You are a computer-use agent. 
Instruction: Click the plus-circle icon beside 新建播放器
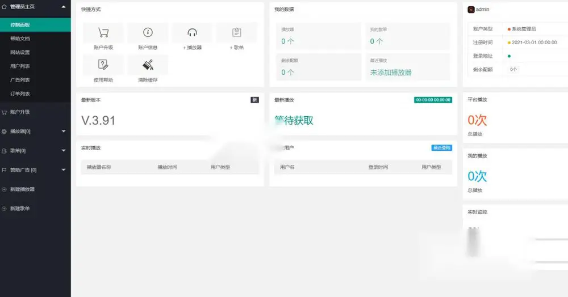point(4,189)
